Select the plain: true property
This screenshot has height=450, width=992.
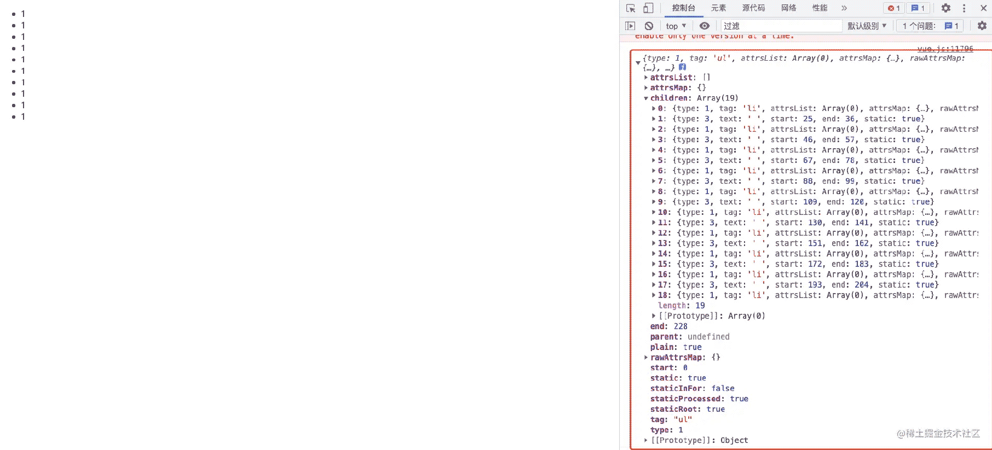click(x=676, y=347)
